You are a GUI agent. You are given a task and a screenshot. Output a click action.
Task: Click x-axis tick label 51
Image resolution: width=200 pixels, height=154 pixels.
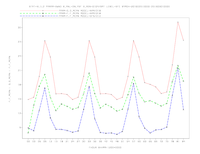click(122, 141)
